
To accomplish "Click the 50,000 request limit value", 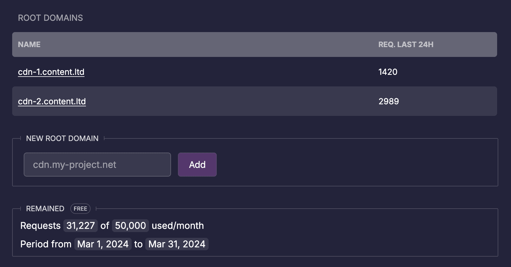I will coord(130,226).
